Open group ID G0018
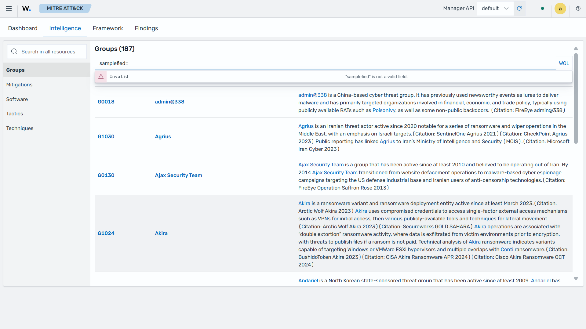The image size is (586, 329). pyautogui.click(x=106, y=102)
